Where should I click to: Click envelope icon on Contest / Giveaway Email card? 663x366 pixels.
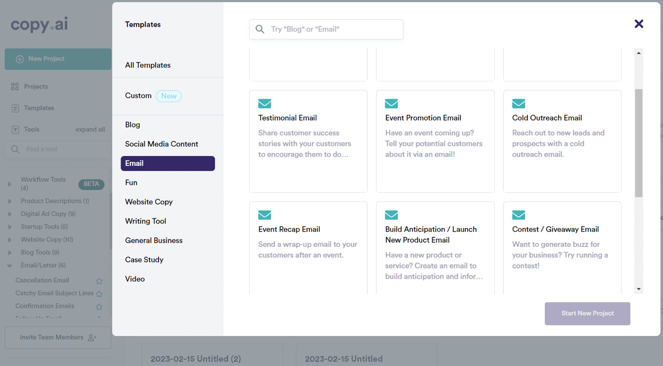point(518,215)
